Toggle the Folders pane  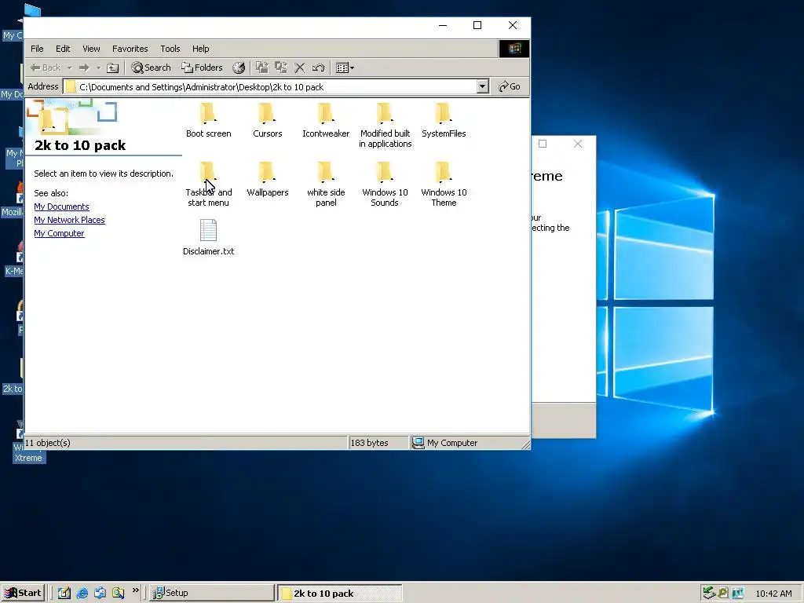[x=202, y=68]
